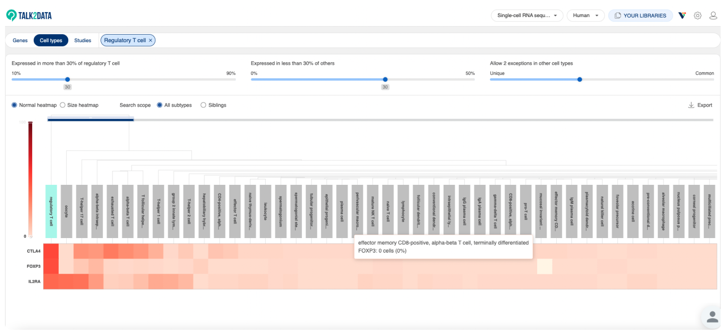This screenshot has width=726, height=335.
Task: Click the Talk2Data logo icon
Action: (11, 16)
